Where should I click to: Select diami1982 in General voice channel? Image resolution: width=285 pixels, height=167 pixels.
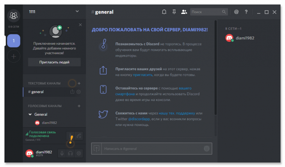pos(46,123)
